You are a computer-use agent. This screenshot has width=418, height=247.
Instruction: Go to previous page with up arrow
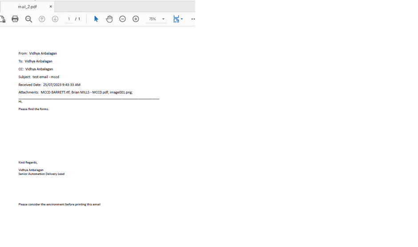(x=42, y=19)
